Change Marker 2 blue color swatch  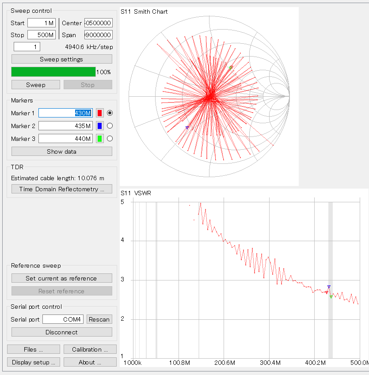tap(100, 126)
